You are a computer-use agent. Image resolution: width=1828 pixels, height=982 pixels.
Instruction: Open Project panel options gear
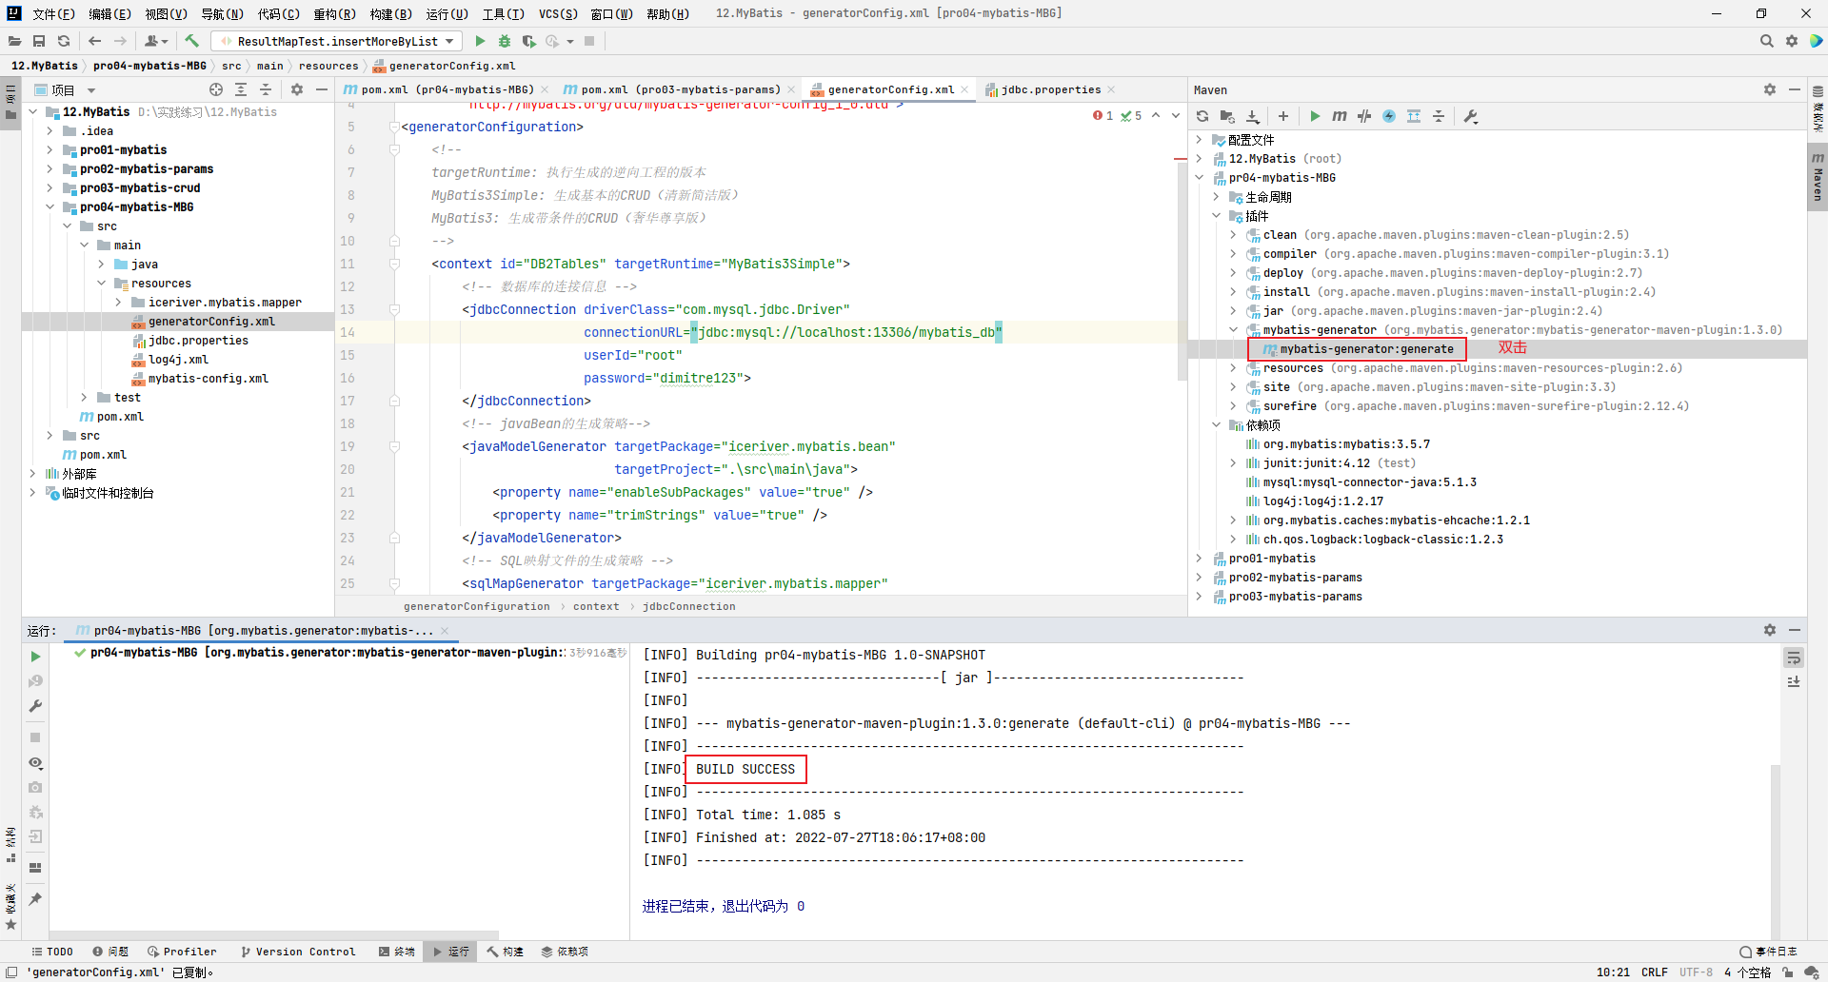(297, 89)
